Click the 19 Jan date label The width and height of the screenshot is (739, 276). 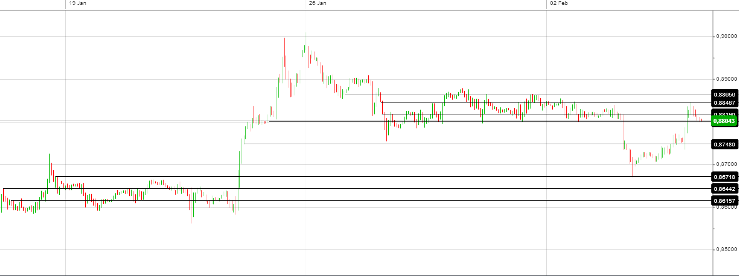78,3
